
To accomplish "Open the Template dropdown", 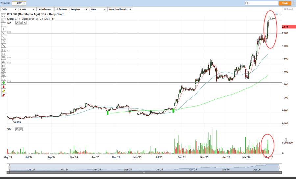I will (x=79, y=9).
